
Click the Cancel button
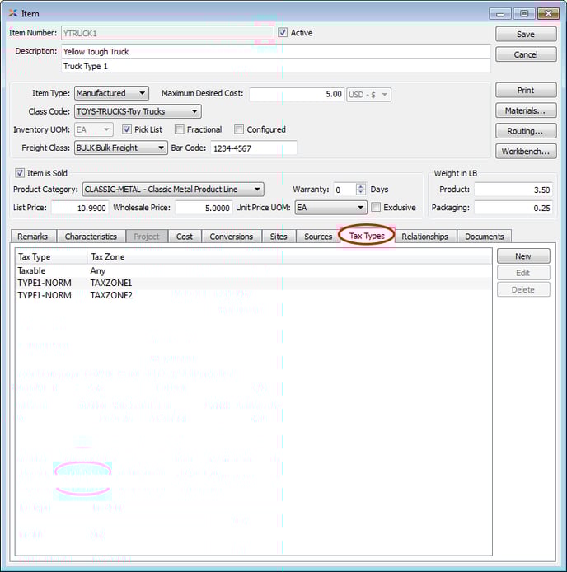(525, 54)
